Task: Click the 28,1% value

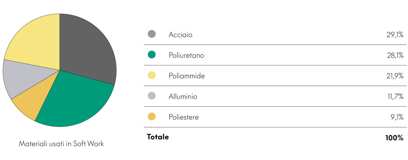Action: click(395, 55)
